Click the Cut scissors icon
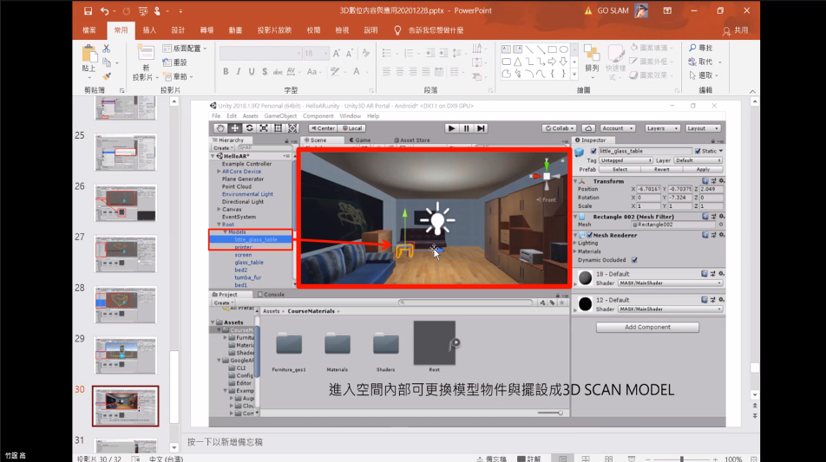The height and width of the screenshot is (462, 826). [106, 49]
